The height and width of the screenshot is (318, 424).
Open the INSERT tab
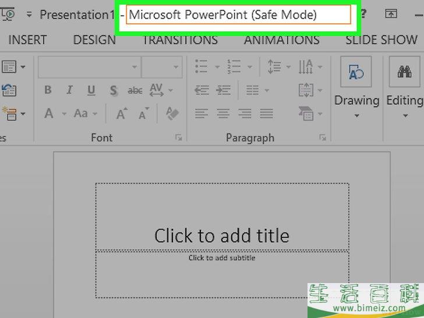27,40
